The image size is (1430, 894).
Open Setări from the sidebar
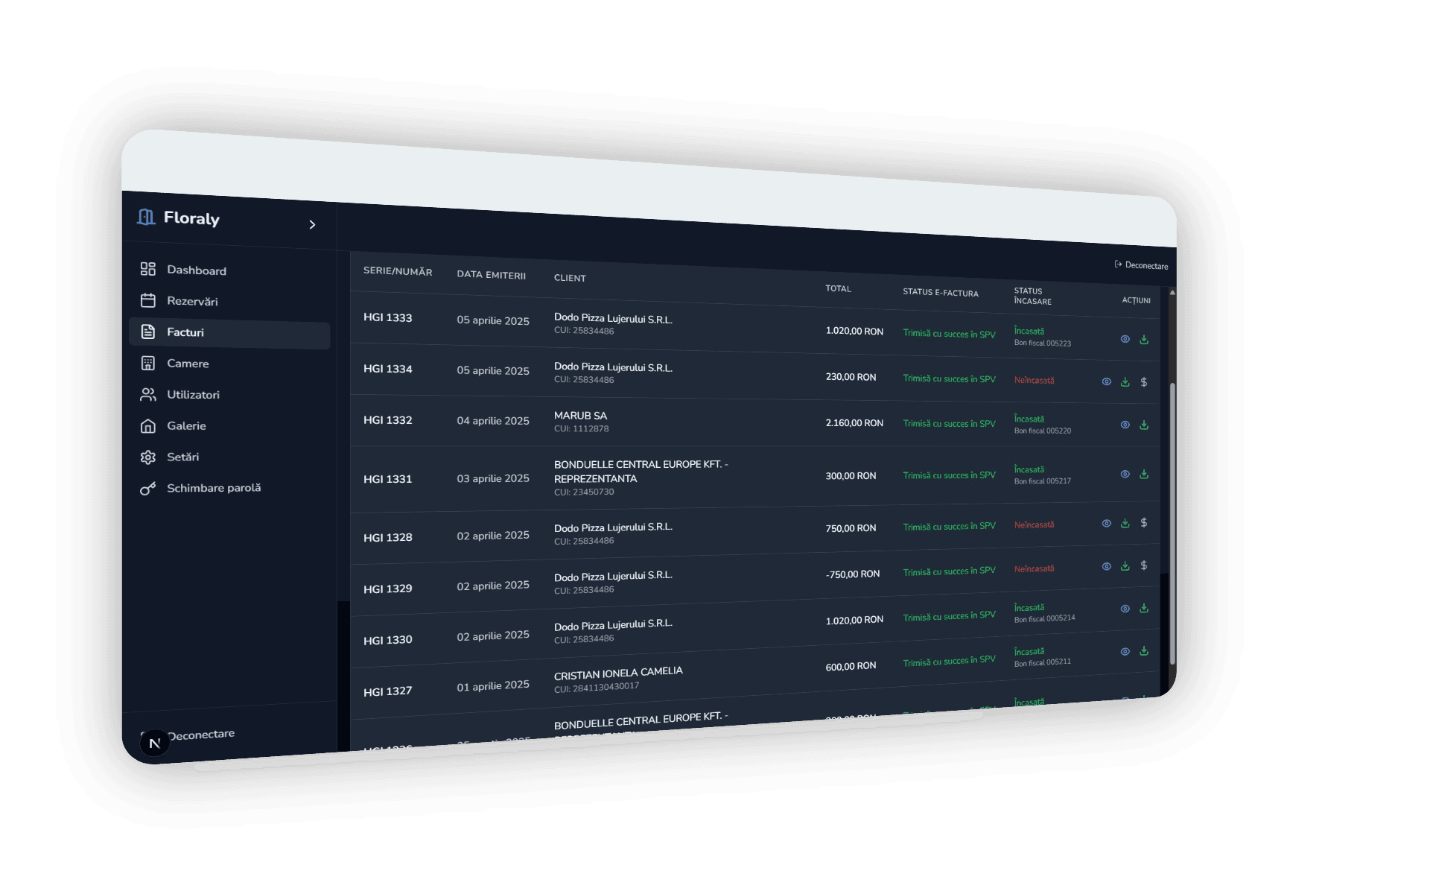[182, 457]
